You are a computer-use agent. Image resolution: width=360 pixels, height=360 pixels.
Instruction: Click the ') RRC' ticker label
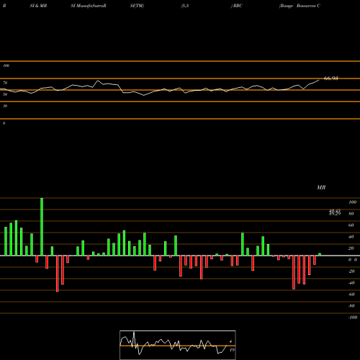click(237, 6)
